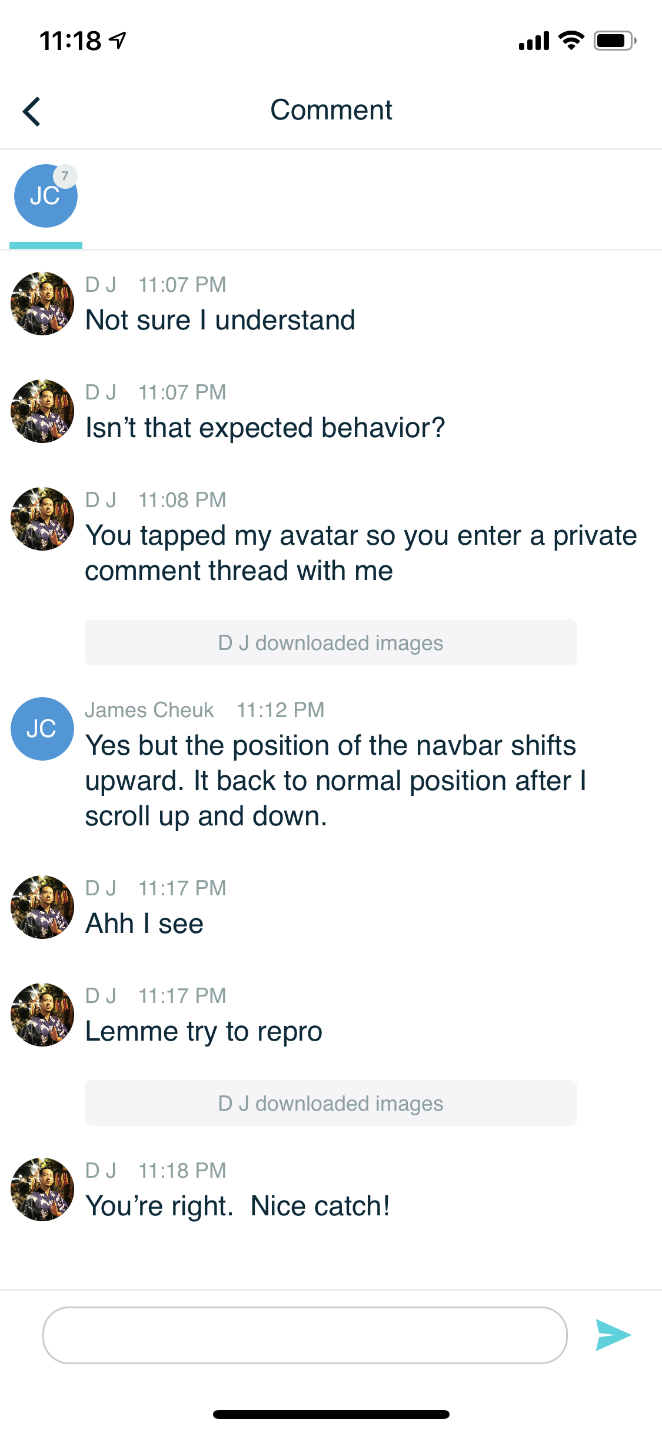Screen dimensions: 662x1433
Task: Tap D J avatar next to 'Ahh I see'
Action: (x=42, y=907)
